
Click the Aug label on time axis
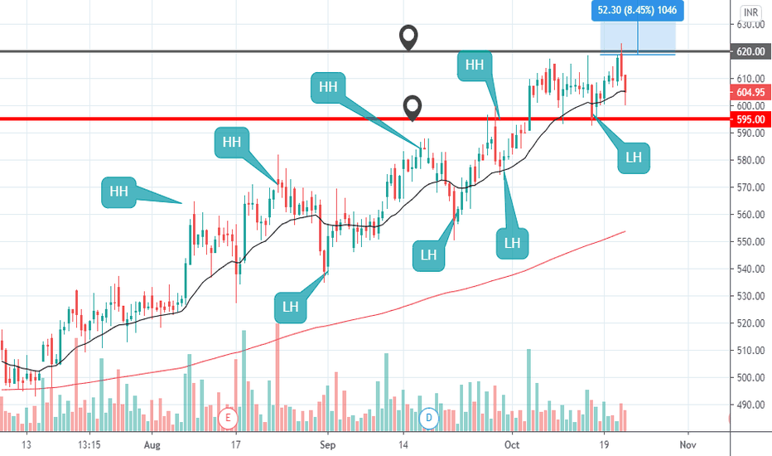152,444
